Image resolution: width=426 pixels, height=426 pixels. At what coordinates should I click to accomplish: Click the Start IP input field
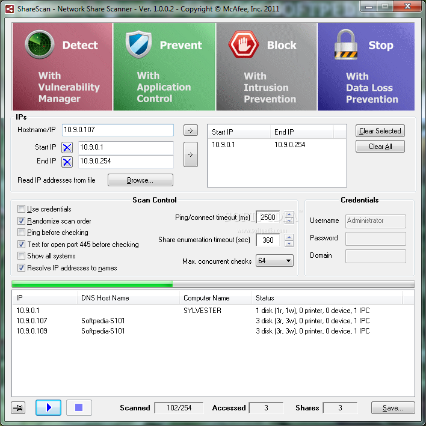tap(126, 148)
